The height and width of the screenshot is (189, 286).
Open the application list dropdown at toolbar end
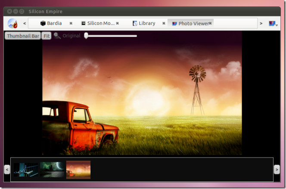(273, 24)
